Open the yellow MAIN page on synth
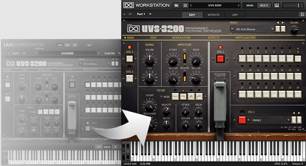 pyautogui.click(x=129, y=38)
